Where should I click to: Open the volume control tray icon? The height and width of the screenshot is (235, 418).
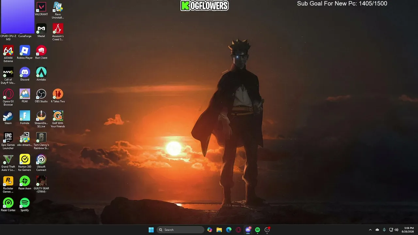coord(396,230)
